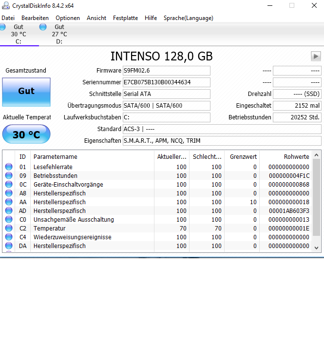This screenshot has height=363, width=324.
Task: Select the D: drive tab at 27 °C
Action: tap(59, 34)
